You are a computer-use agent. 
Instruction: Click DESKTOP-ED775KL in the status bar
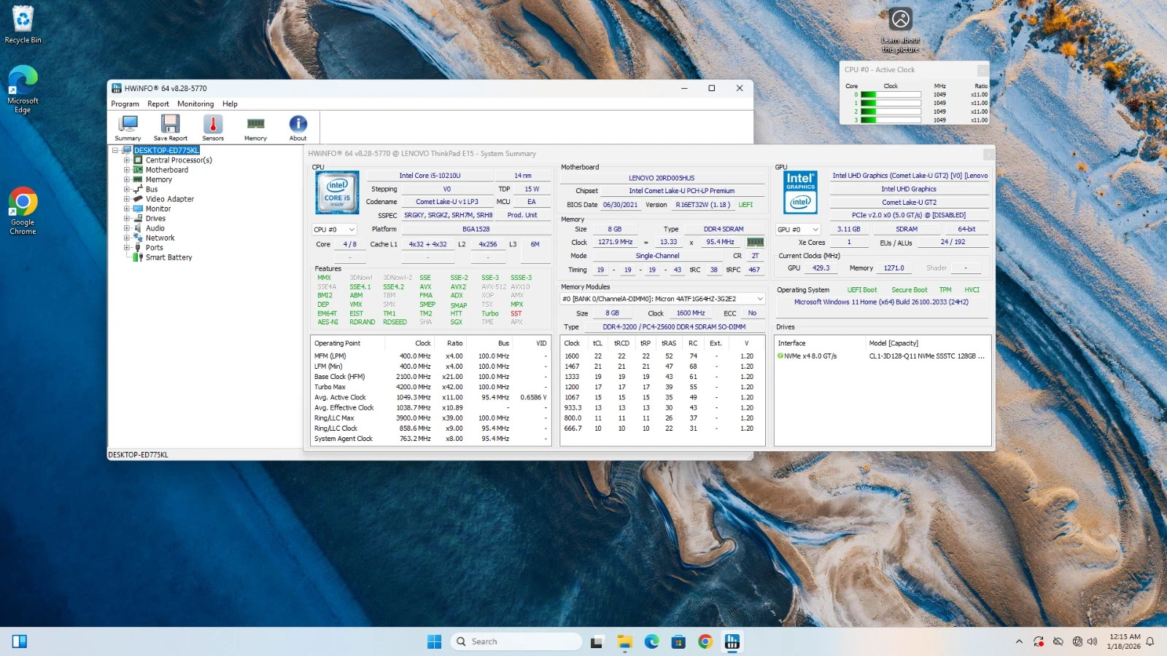point(139,455)
